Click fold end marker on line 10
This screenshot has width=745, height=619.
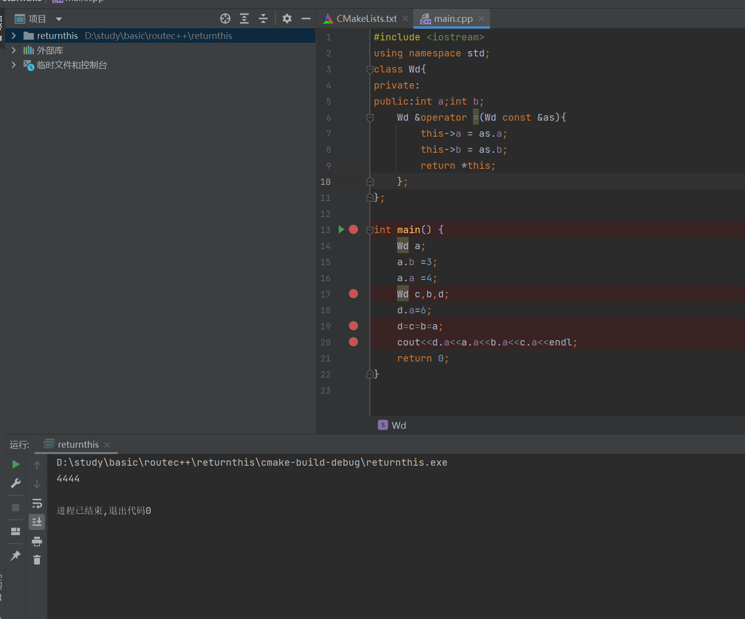370,182
